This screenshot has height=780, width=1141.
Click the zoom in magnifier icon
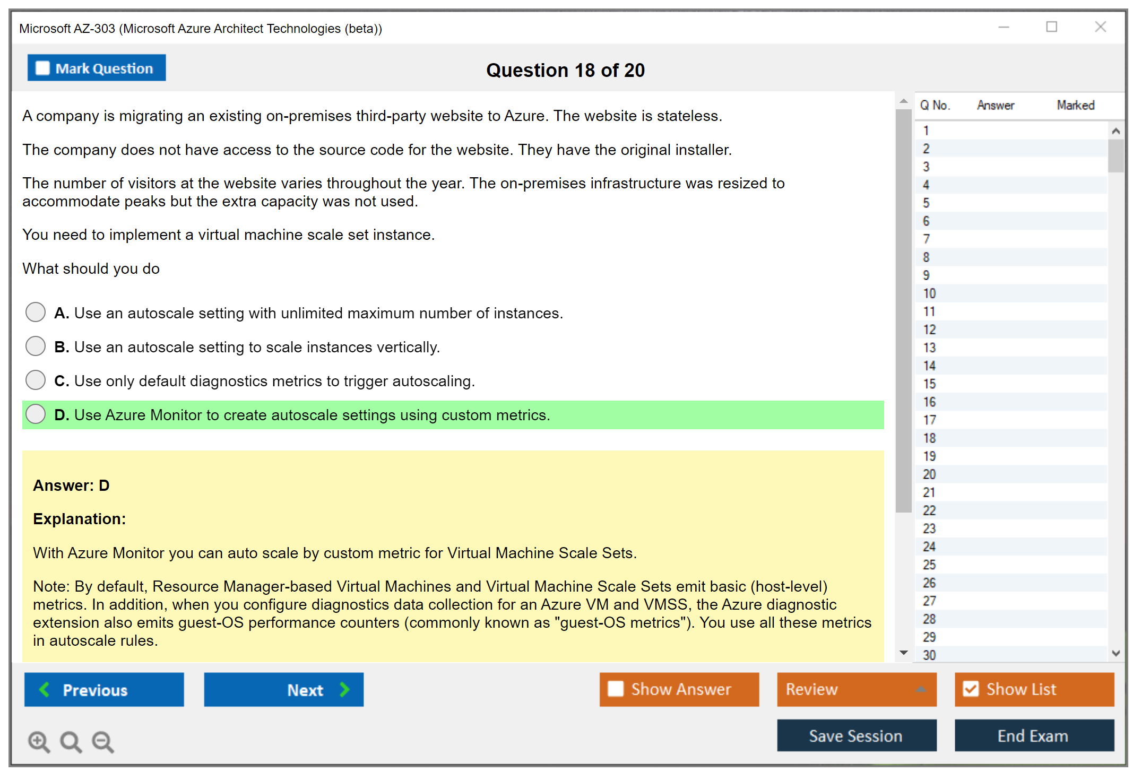(39, 741)
